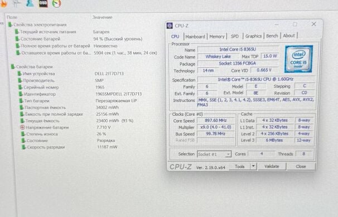
Task: Click the Package value 'Socket 1356 FCBGA'
Action: coord(238,63)
